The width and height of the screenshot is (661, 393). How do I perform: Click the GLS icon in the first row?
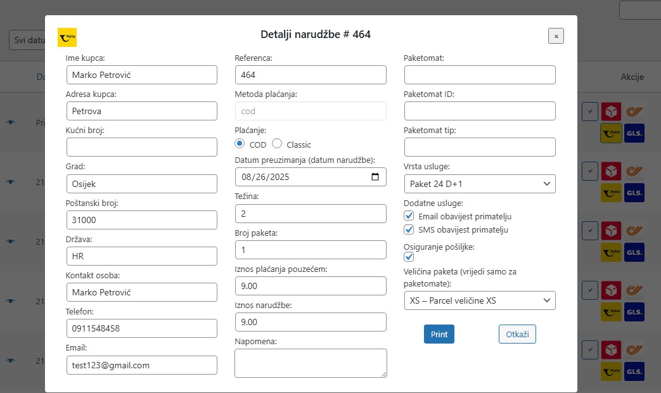(634, 133)
